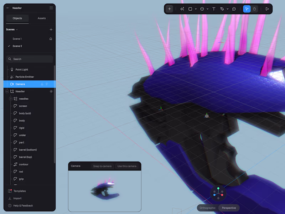The width and height of the screenshot is (285, 214).
Task: Click Use this camera button
Action: click(x=127, y=166)
